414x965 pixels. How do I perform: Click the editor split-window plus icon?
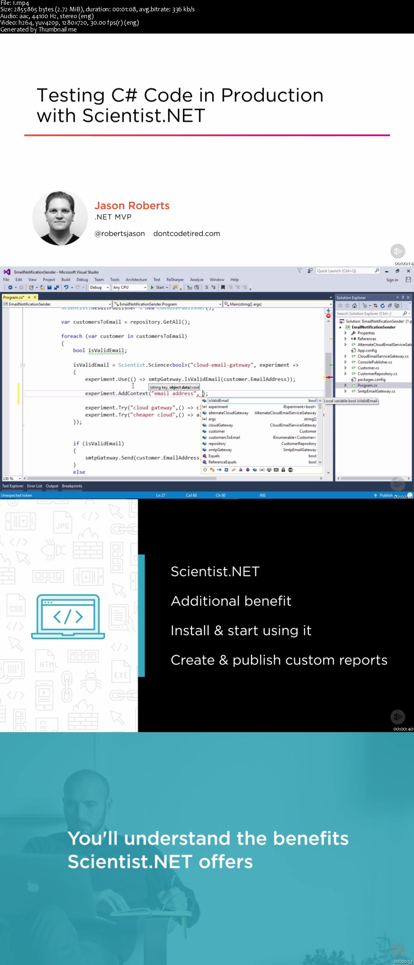[328, 310]
